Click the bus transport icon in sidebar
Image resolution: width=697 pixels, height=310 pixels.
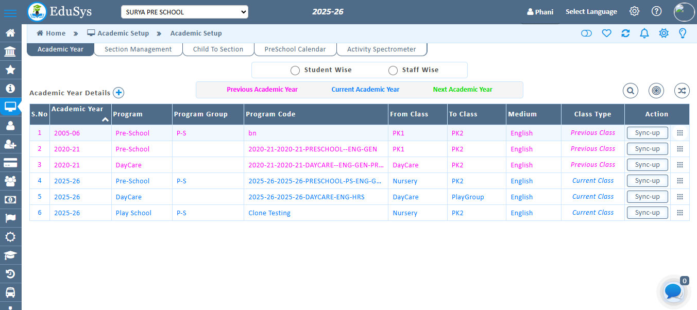(10, 292)
